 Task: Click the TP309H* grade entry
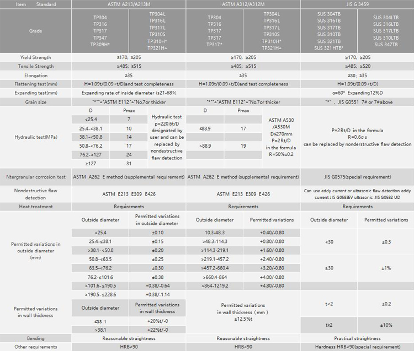100,45
